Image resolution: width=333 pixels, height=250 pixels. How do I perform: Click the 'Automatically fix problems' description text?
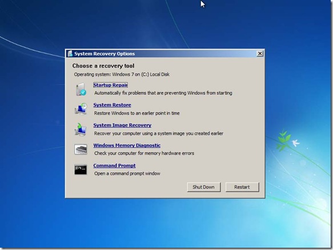point(163,93)
